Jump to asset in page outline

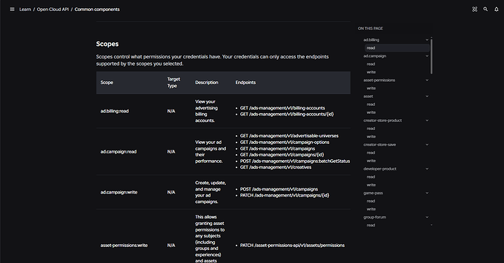[368, 96]
